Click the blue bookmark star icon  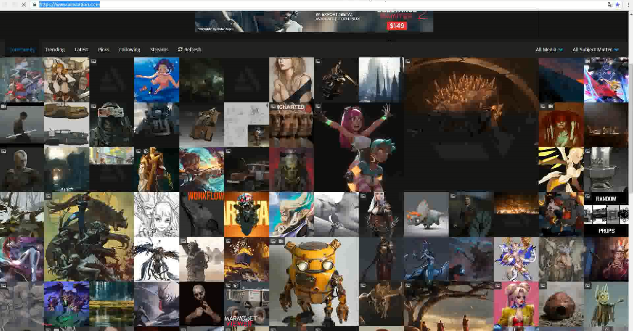pos(618,5)
